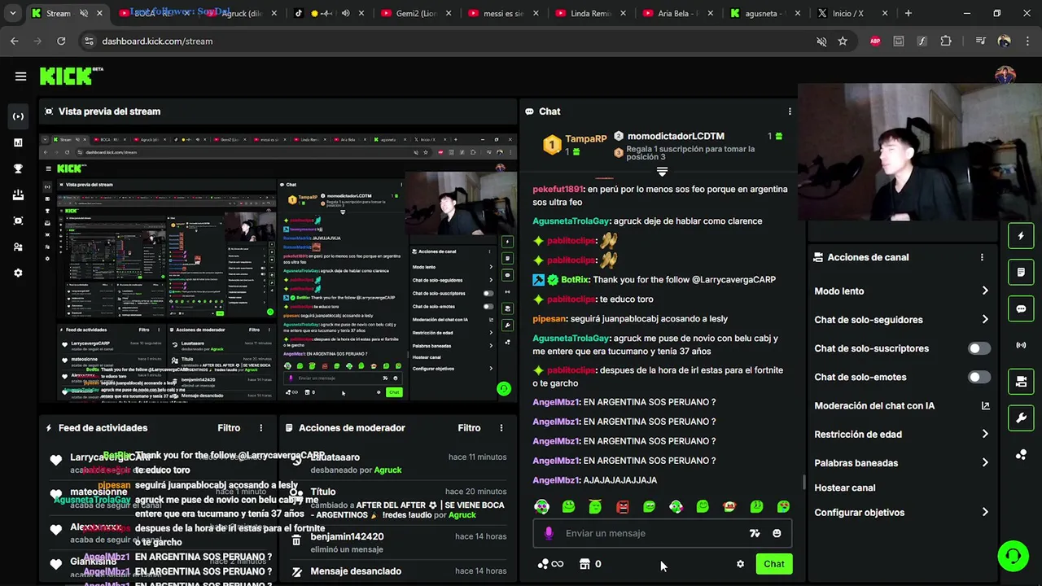The image size is (1042, 586).
Task: Open the Feed de actividades three-dot menu
Action: 261,428
